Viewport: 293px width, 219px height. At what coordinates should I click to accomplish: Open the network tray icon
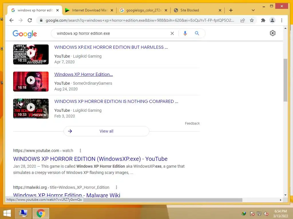259,214
